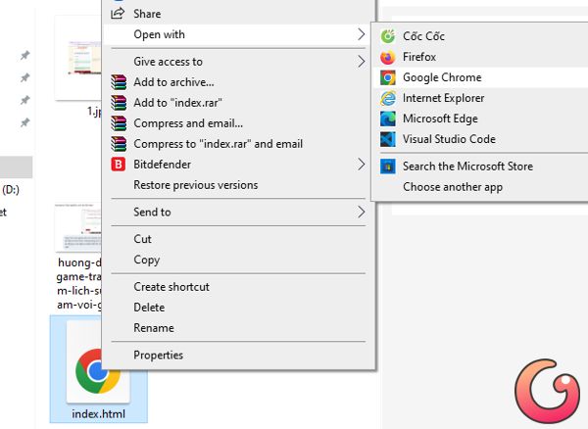Click WinRAR icon beside Add to archive
This screenshot has width=588, height=429.
point(119,82)
